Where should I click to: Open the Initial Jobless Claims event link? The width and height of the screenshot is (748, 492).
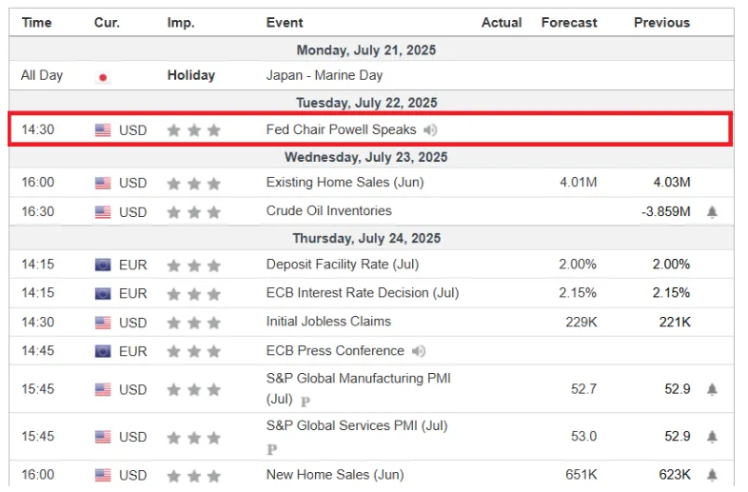pos(328,322)
